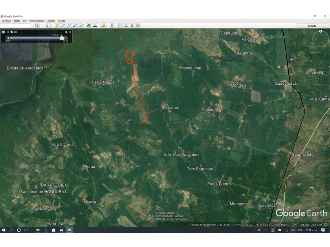The image size is (330, 247).
Task: Zoom in the time slider range
Action: point(12,32)
